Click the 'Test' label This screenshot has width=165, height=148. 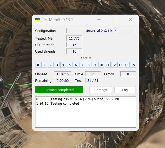point(78,81)
